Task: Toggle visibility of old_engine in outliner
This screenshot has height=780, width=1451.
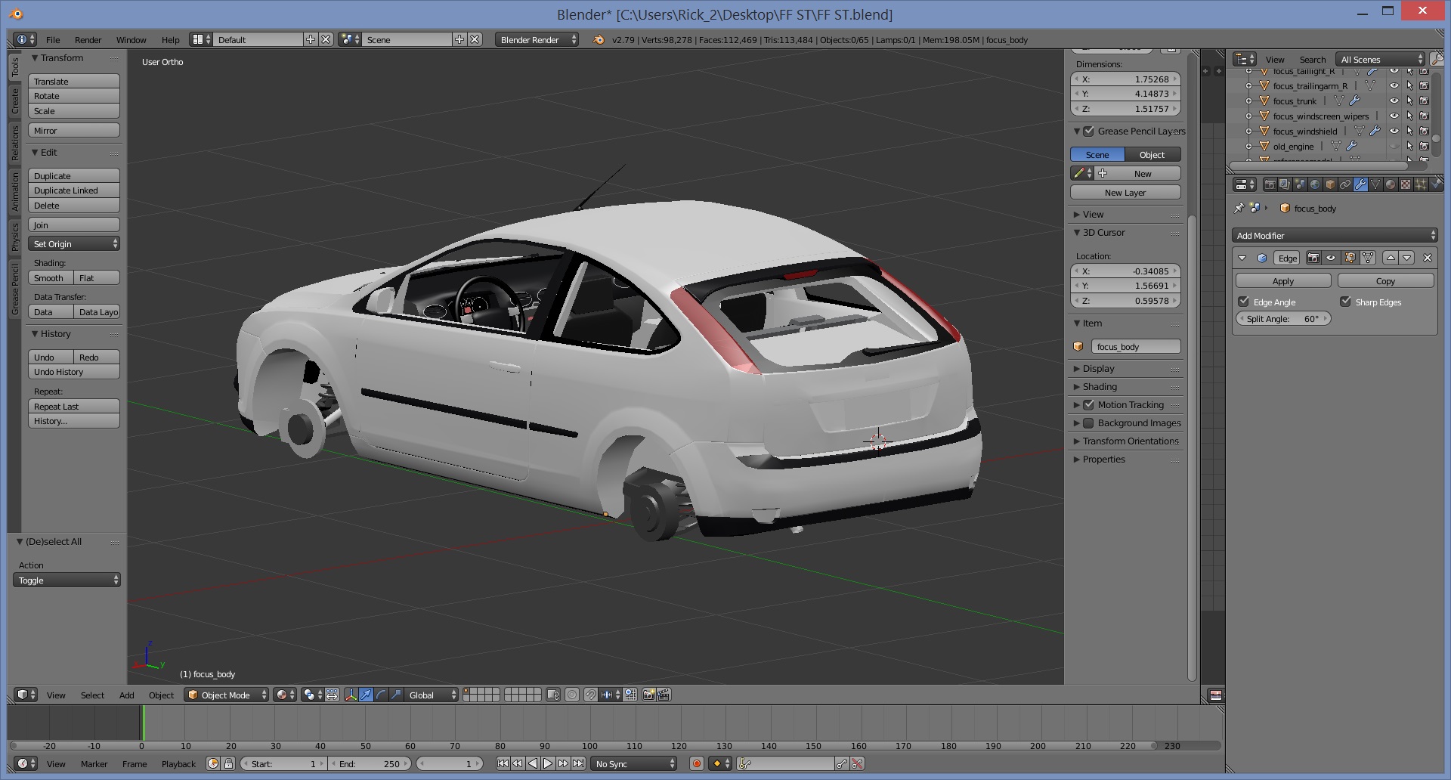Action: pos(1394,146)
